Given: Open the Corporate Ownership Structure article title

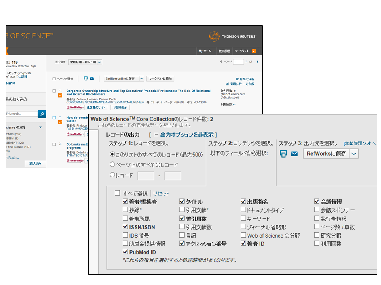Looking at the screenshot, I should [139, 93].
